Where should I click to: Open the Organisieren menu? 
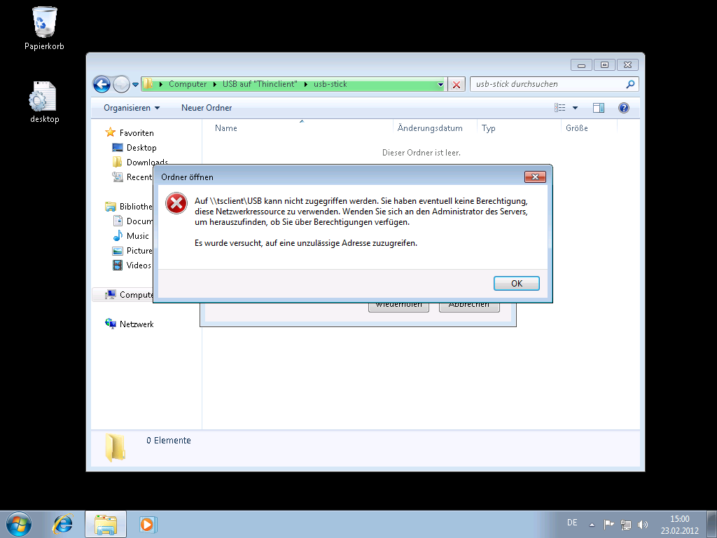[x=131, y=108]
